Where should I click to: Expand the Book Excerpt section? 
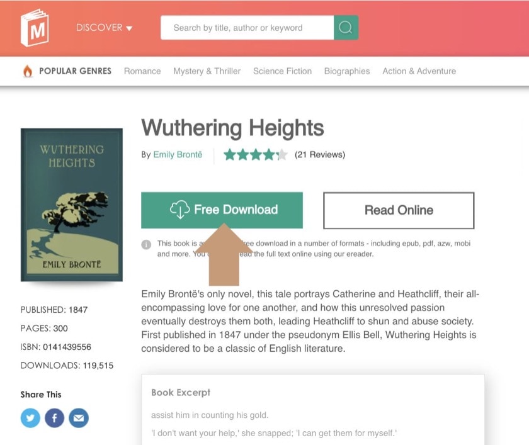point(181,393)
